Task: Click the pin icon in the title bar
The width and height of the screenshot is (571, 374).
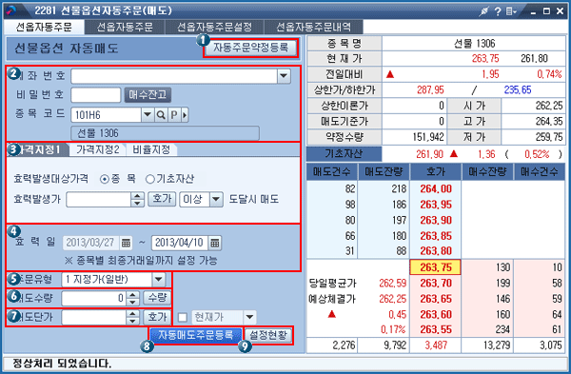Action: tap(483, 11)
